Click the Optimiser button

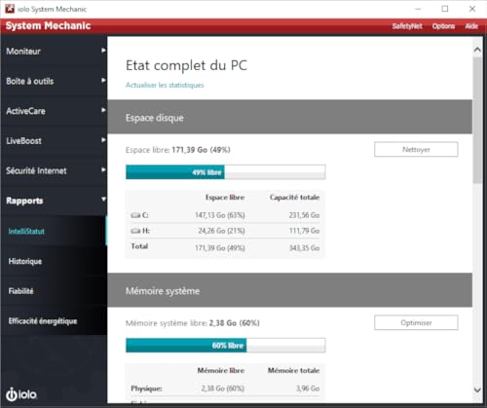416,322
